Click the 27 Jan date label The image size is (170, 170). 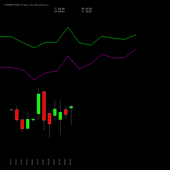21,162
